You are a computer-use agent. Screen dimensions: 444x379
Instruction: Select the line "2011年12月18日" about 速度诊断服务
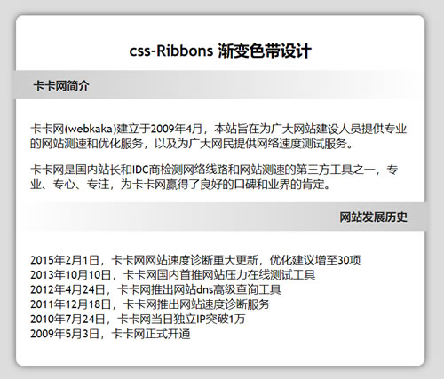150,304
